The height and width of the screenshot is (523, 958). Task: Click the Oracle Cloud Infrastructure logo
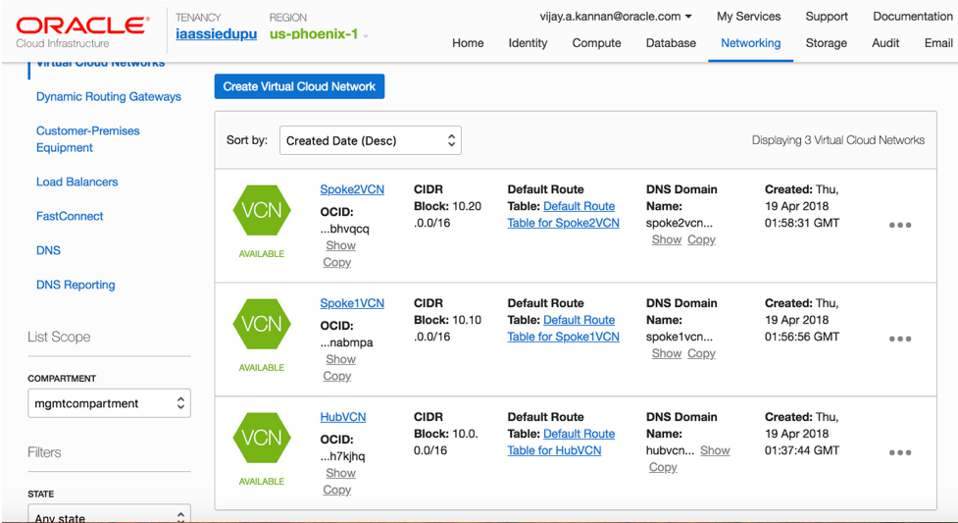click(82, 31)
